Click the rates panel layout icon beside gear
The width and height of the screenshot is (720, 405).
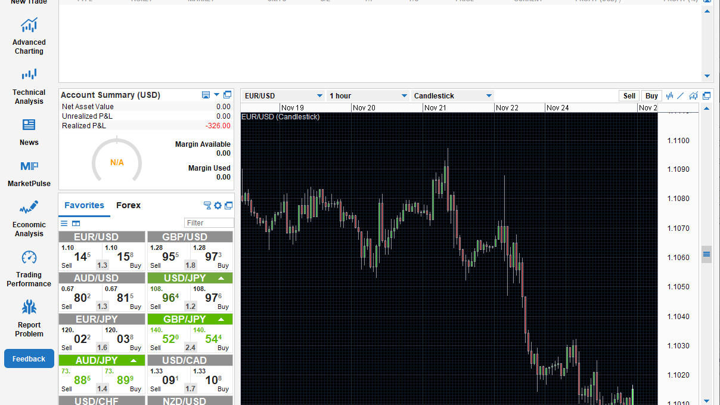(207, 205)
